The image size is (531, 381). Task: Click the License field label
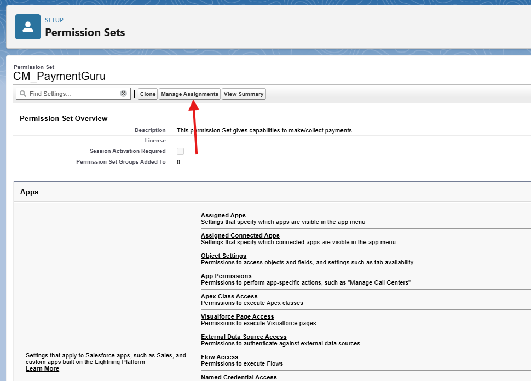point(155,141)
